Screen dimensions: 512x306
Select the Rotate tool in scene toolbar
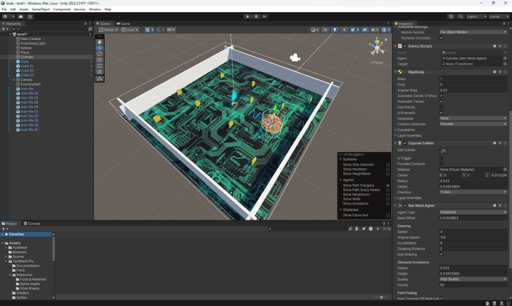tap(99, 54)
